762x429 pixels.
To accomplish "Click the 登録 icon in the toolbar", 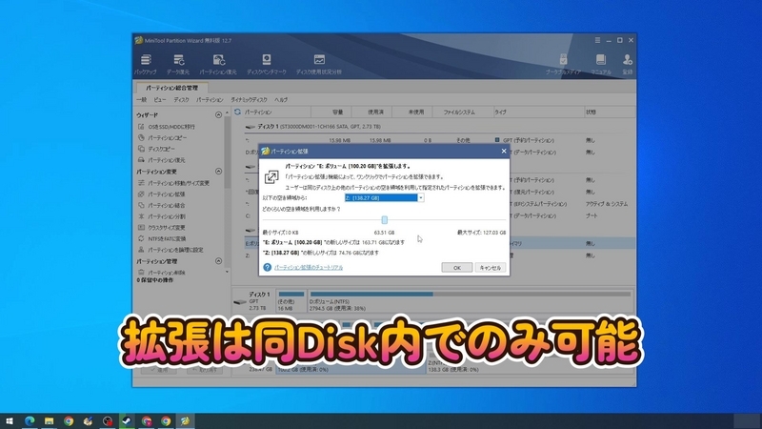I will click(628, 64).
